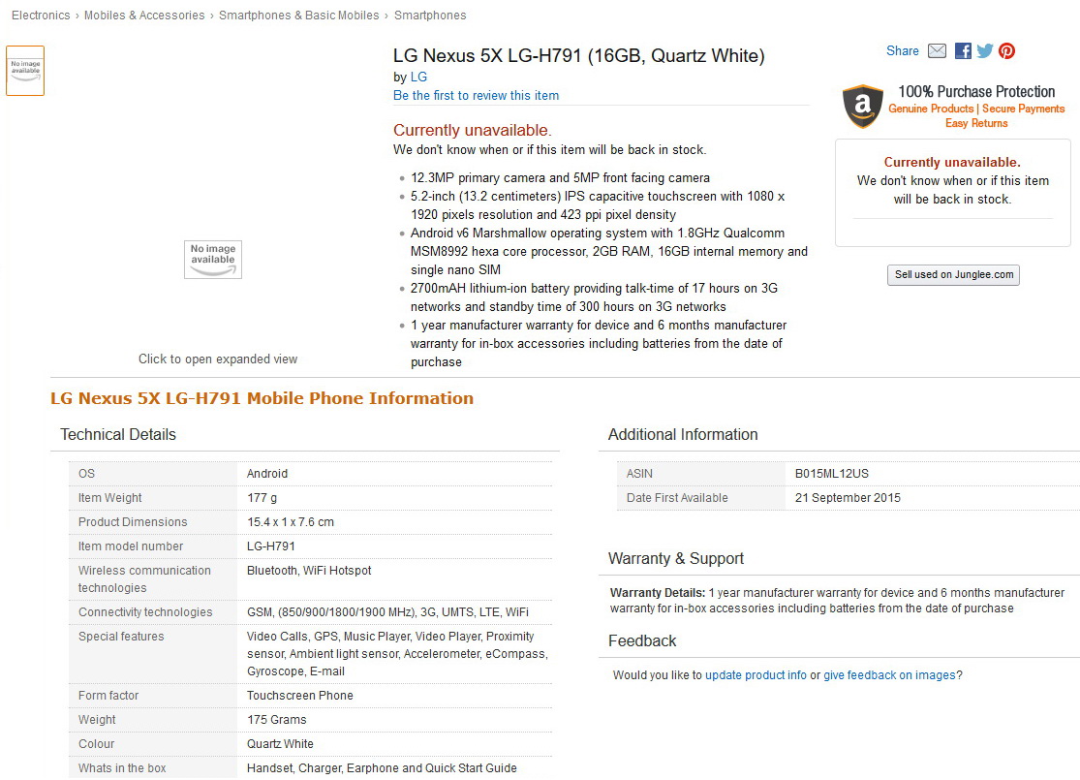Click Be the first to review this item
The width and height of the screenshot is (1080, 780).
[x=476, y=95]
